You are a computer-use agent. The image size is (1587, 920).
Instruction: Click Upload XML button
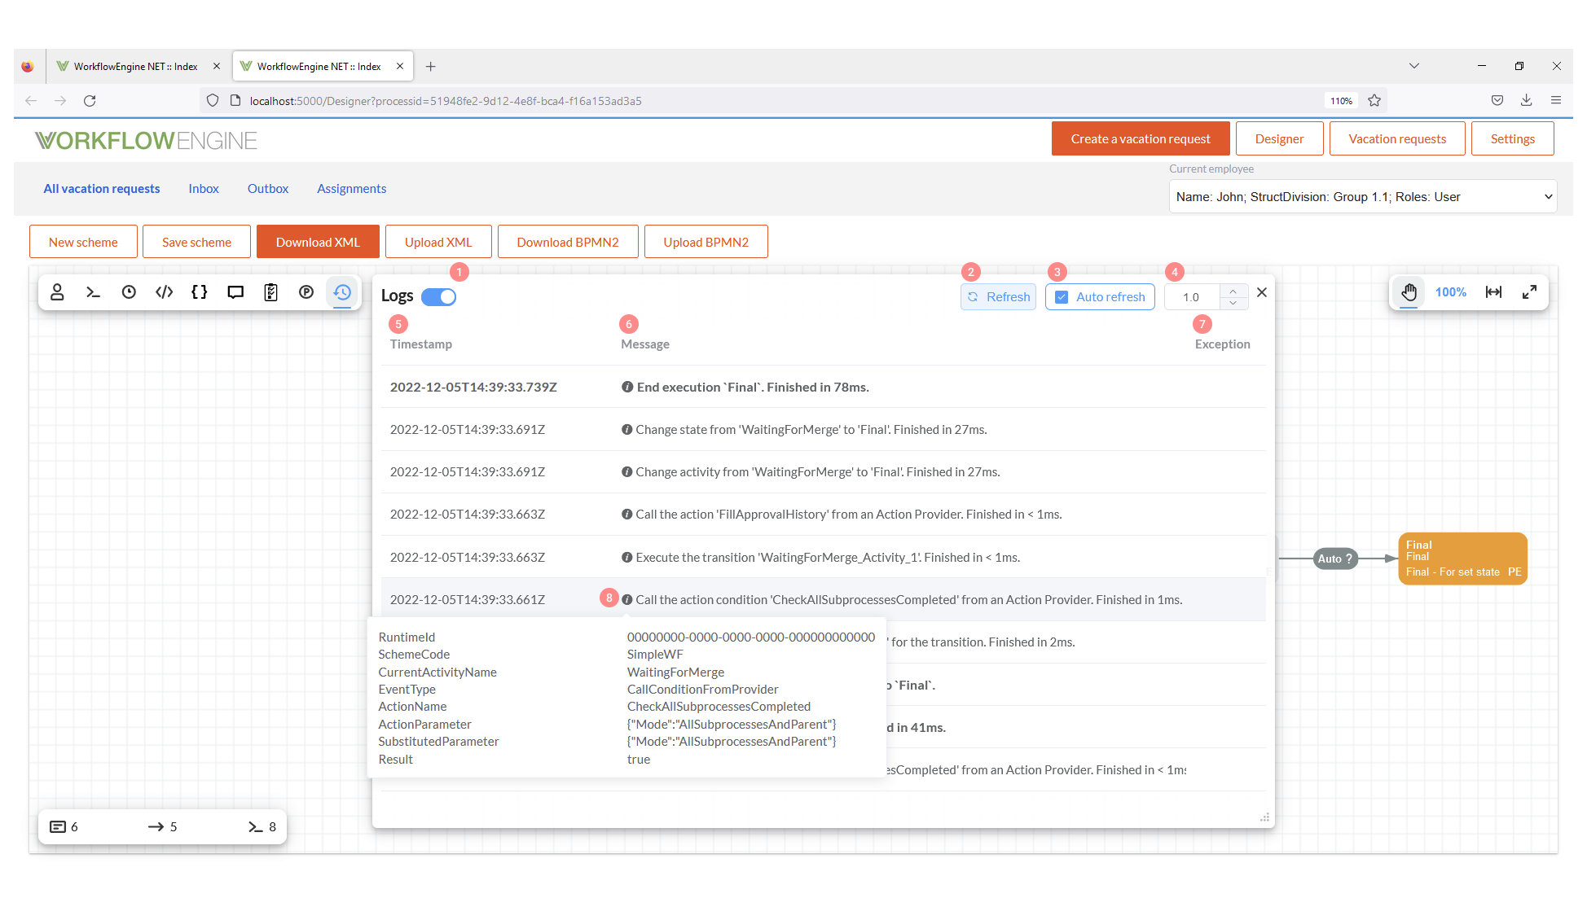point(438,242)
